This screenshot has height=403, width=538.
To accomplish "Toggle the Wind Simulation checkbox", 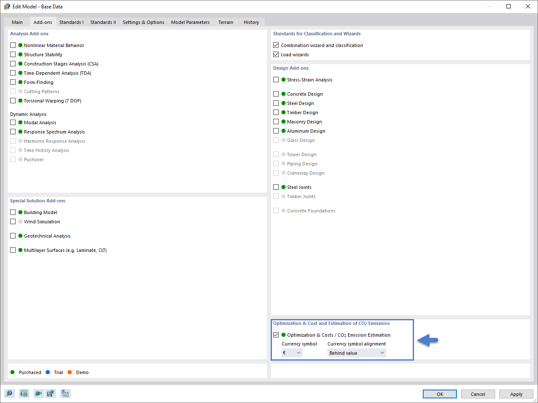I will point(13,222).
